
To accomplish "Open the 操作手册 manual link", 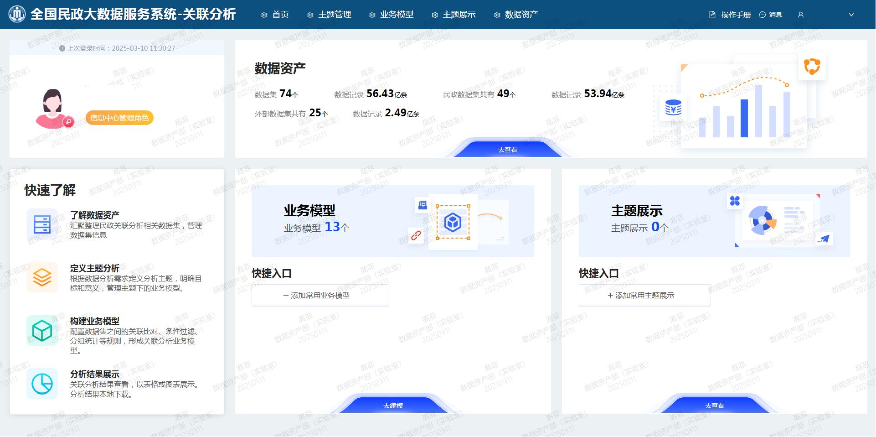I will pyautogui.click(x=730, y=15).
